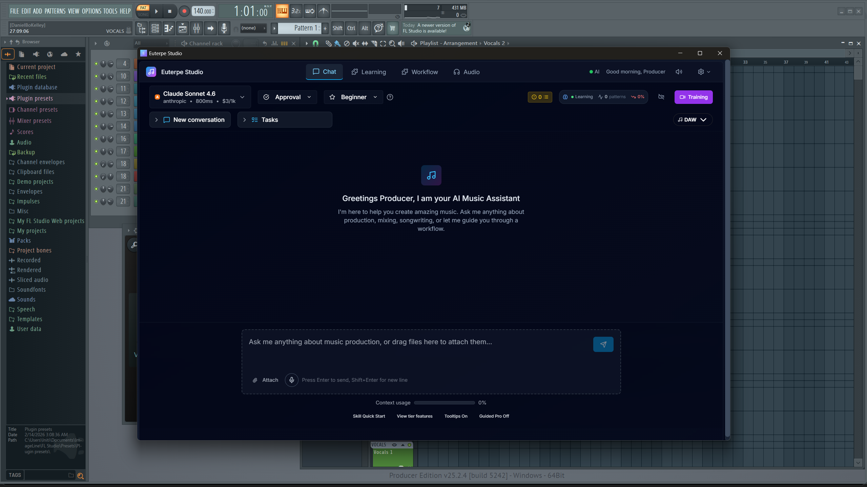Open the PATTERNS menu

click(55, 11)
